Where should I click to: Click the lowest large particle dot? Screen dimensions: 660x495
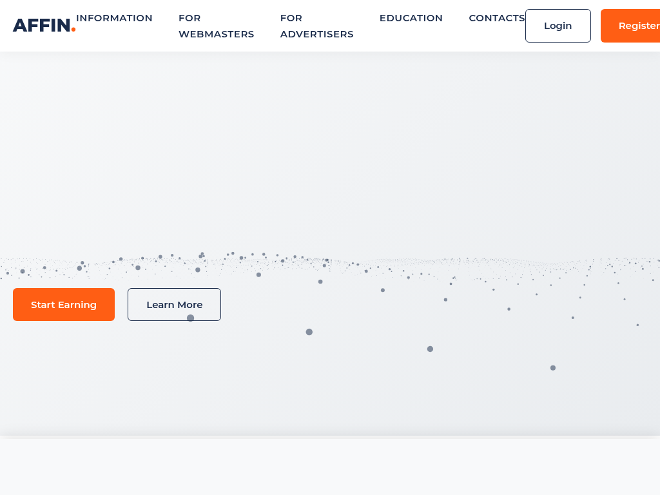coord(553,368)
